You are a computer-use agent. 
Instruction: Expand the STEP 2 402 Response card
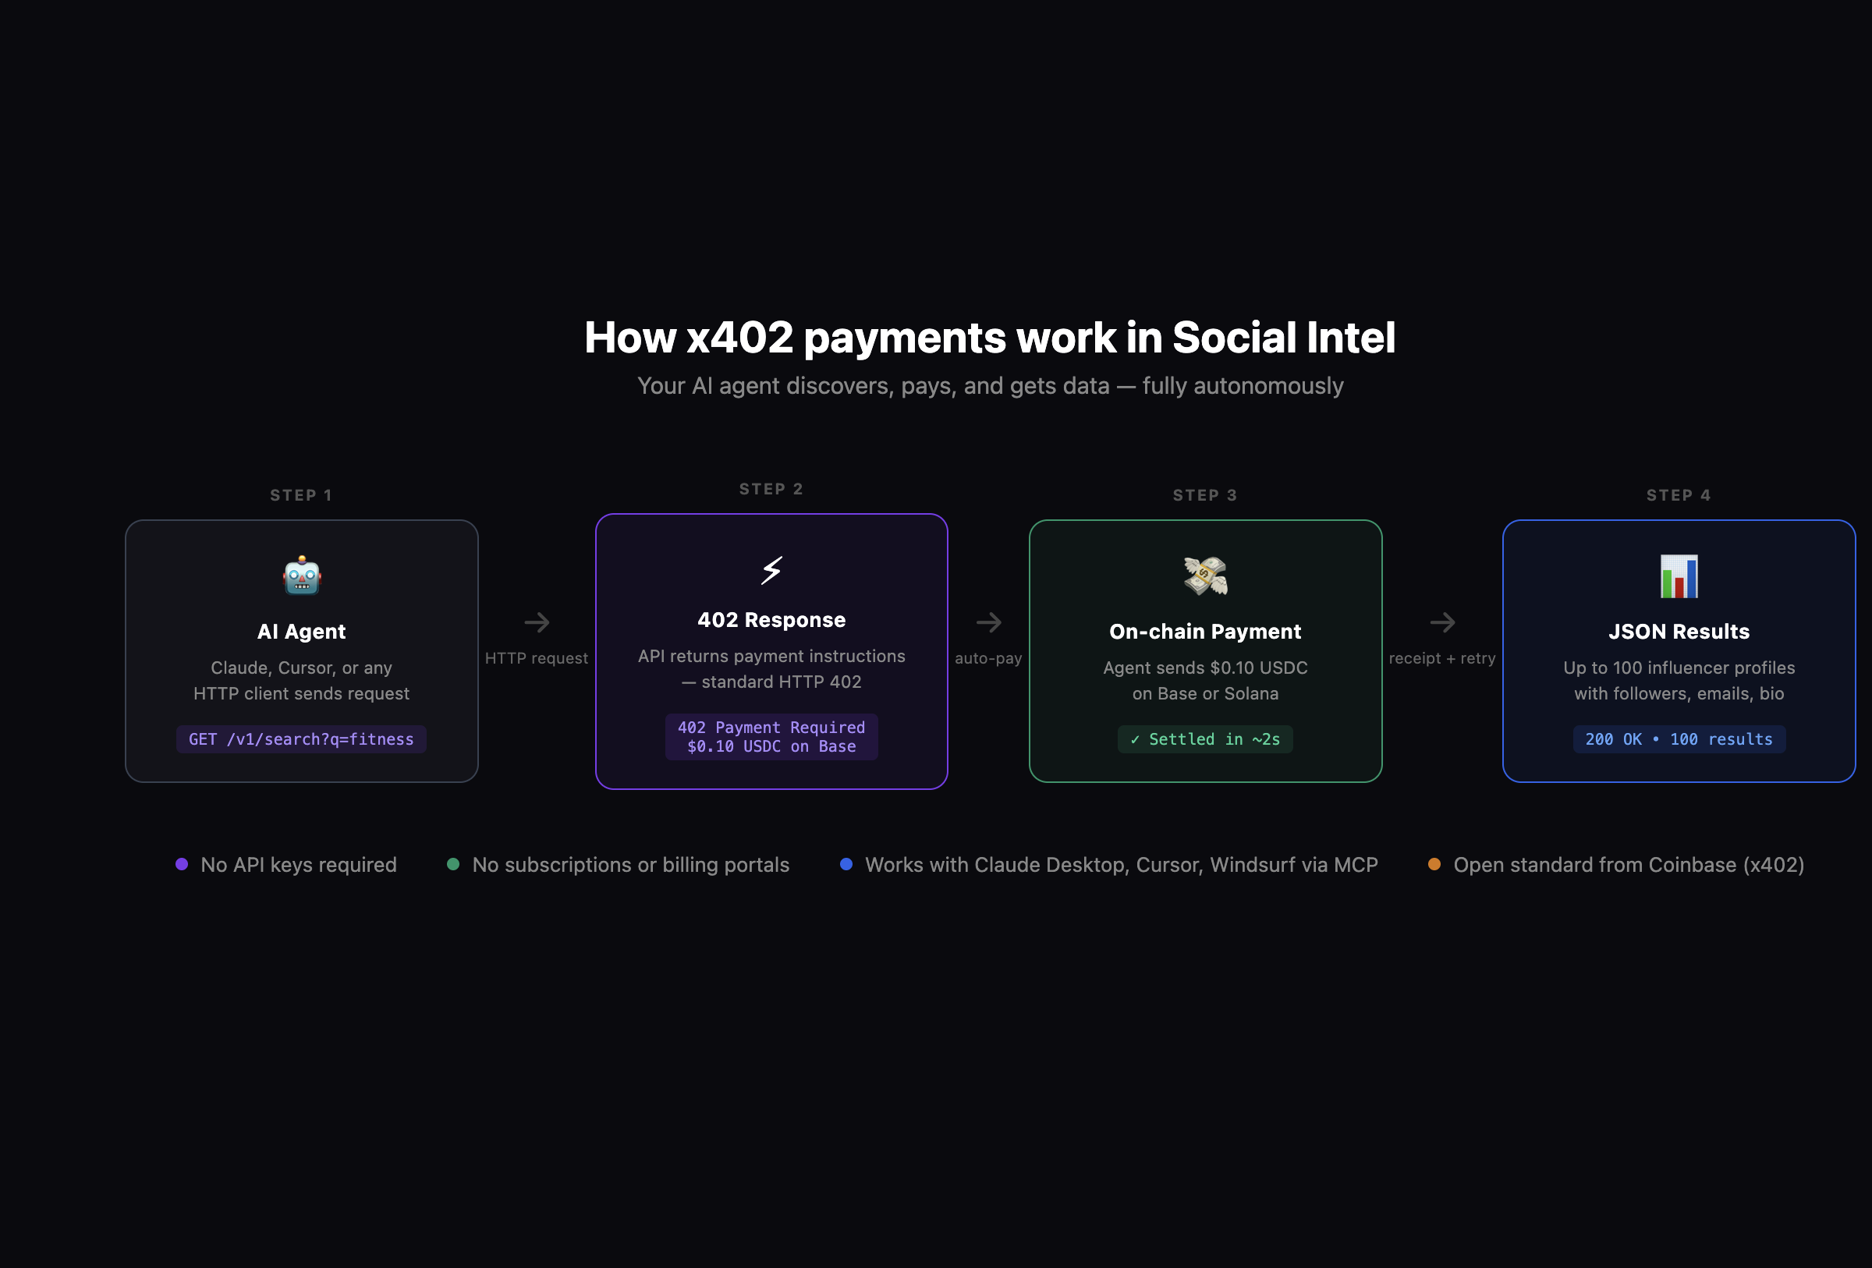point(771,649)
